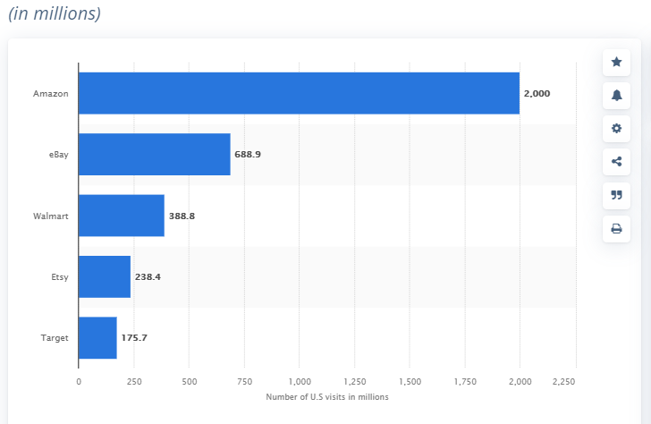The image size is (651, 424).
Task: Click the eBay axis label
Action: 58,155
